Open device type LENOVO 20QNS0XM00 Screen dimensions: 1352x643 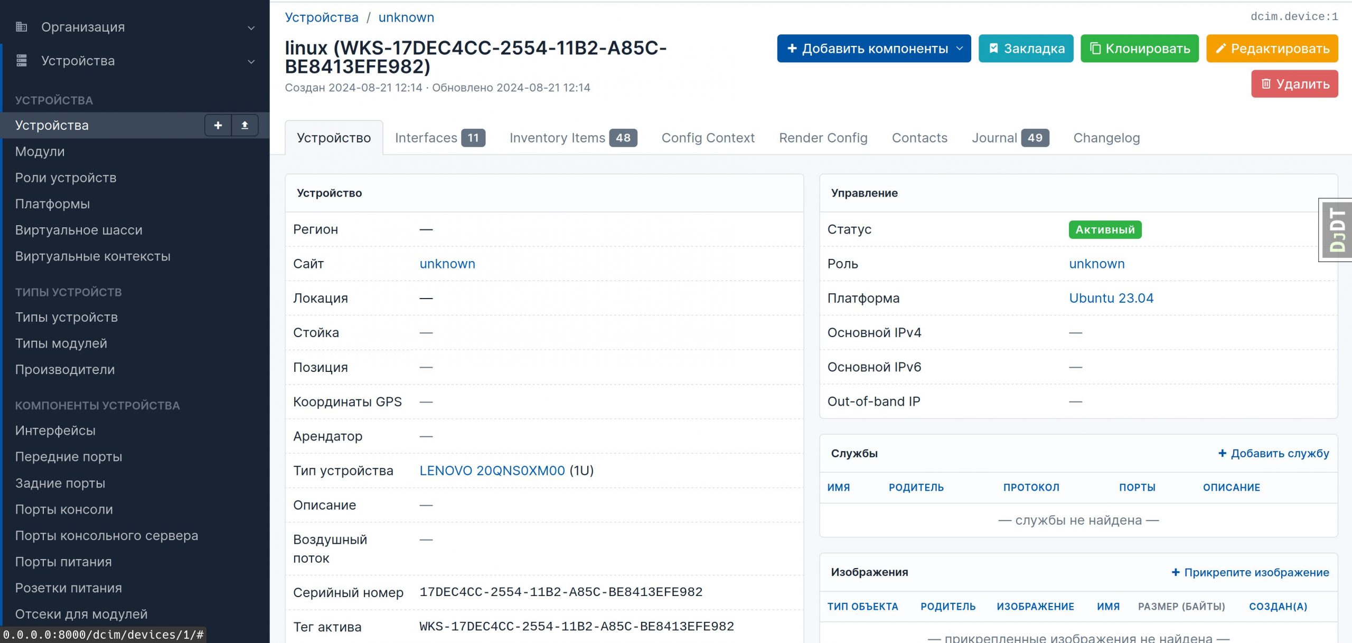492,471
